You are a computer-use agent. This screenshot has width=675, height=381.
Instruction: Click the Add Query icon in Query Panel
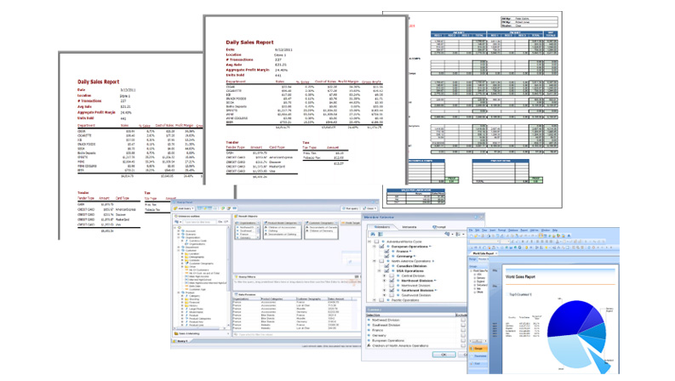tap(175, 208)
